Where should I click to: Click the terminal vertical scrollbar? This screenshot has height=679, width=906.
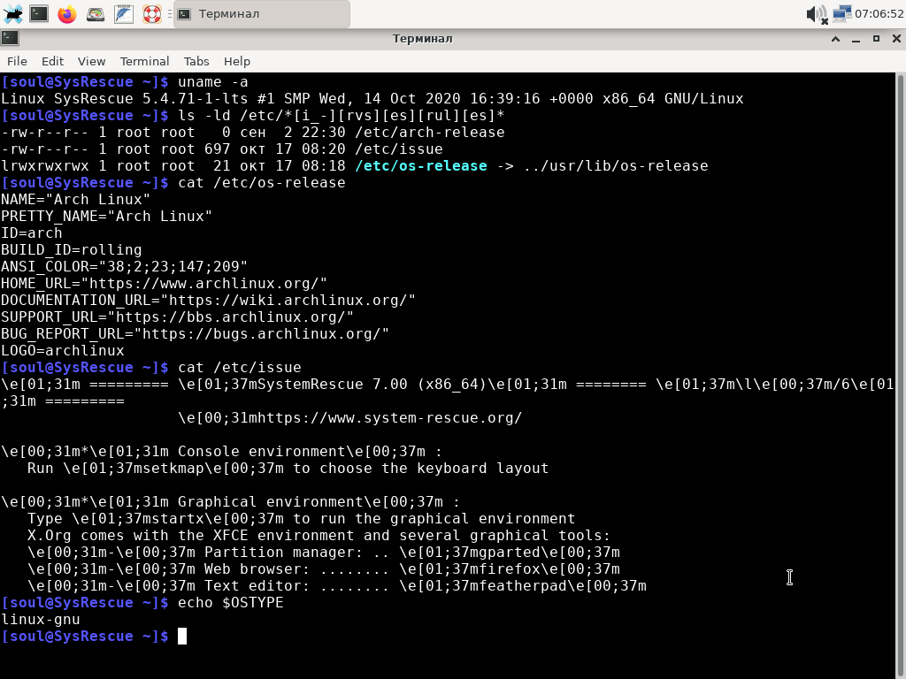[x=901, y=375]
